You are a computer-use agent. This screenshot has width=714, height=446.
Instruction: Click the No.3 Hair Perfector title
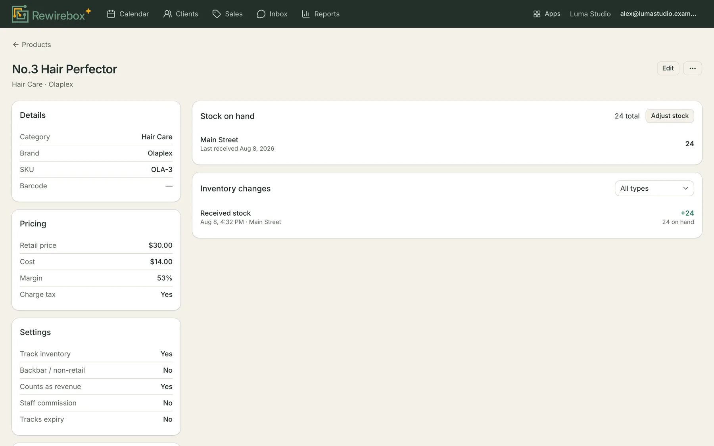[64, 69]
